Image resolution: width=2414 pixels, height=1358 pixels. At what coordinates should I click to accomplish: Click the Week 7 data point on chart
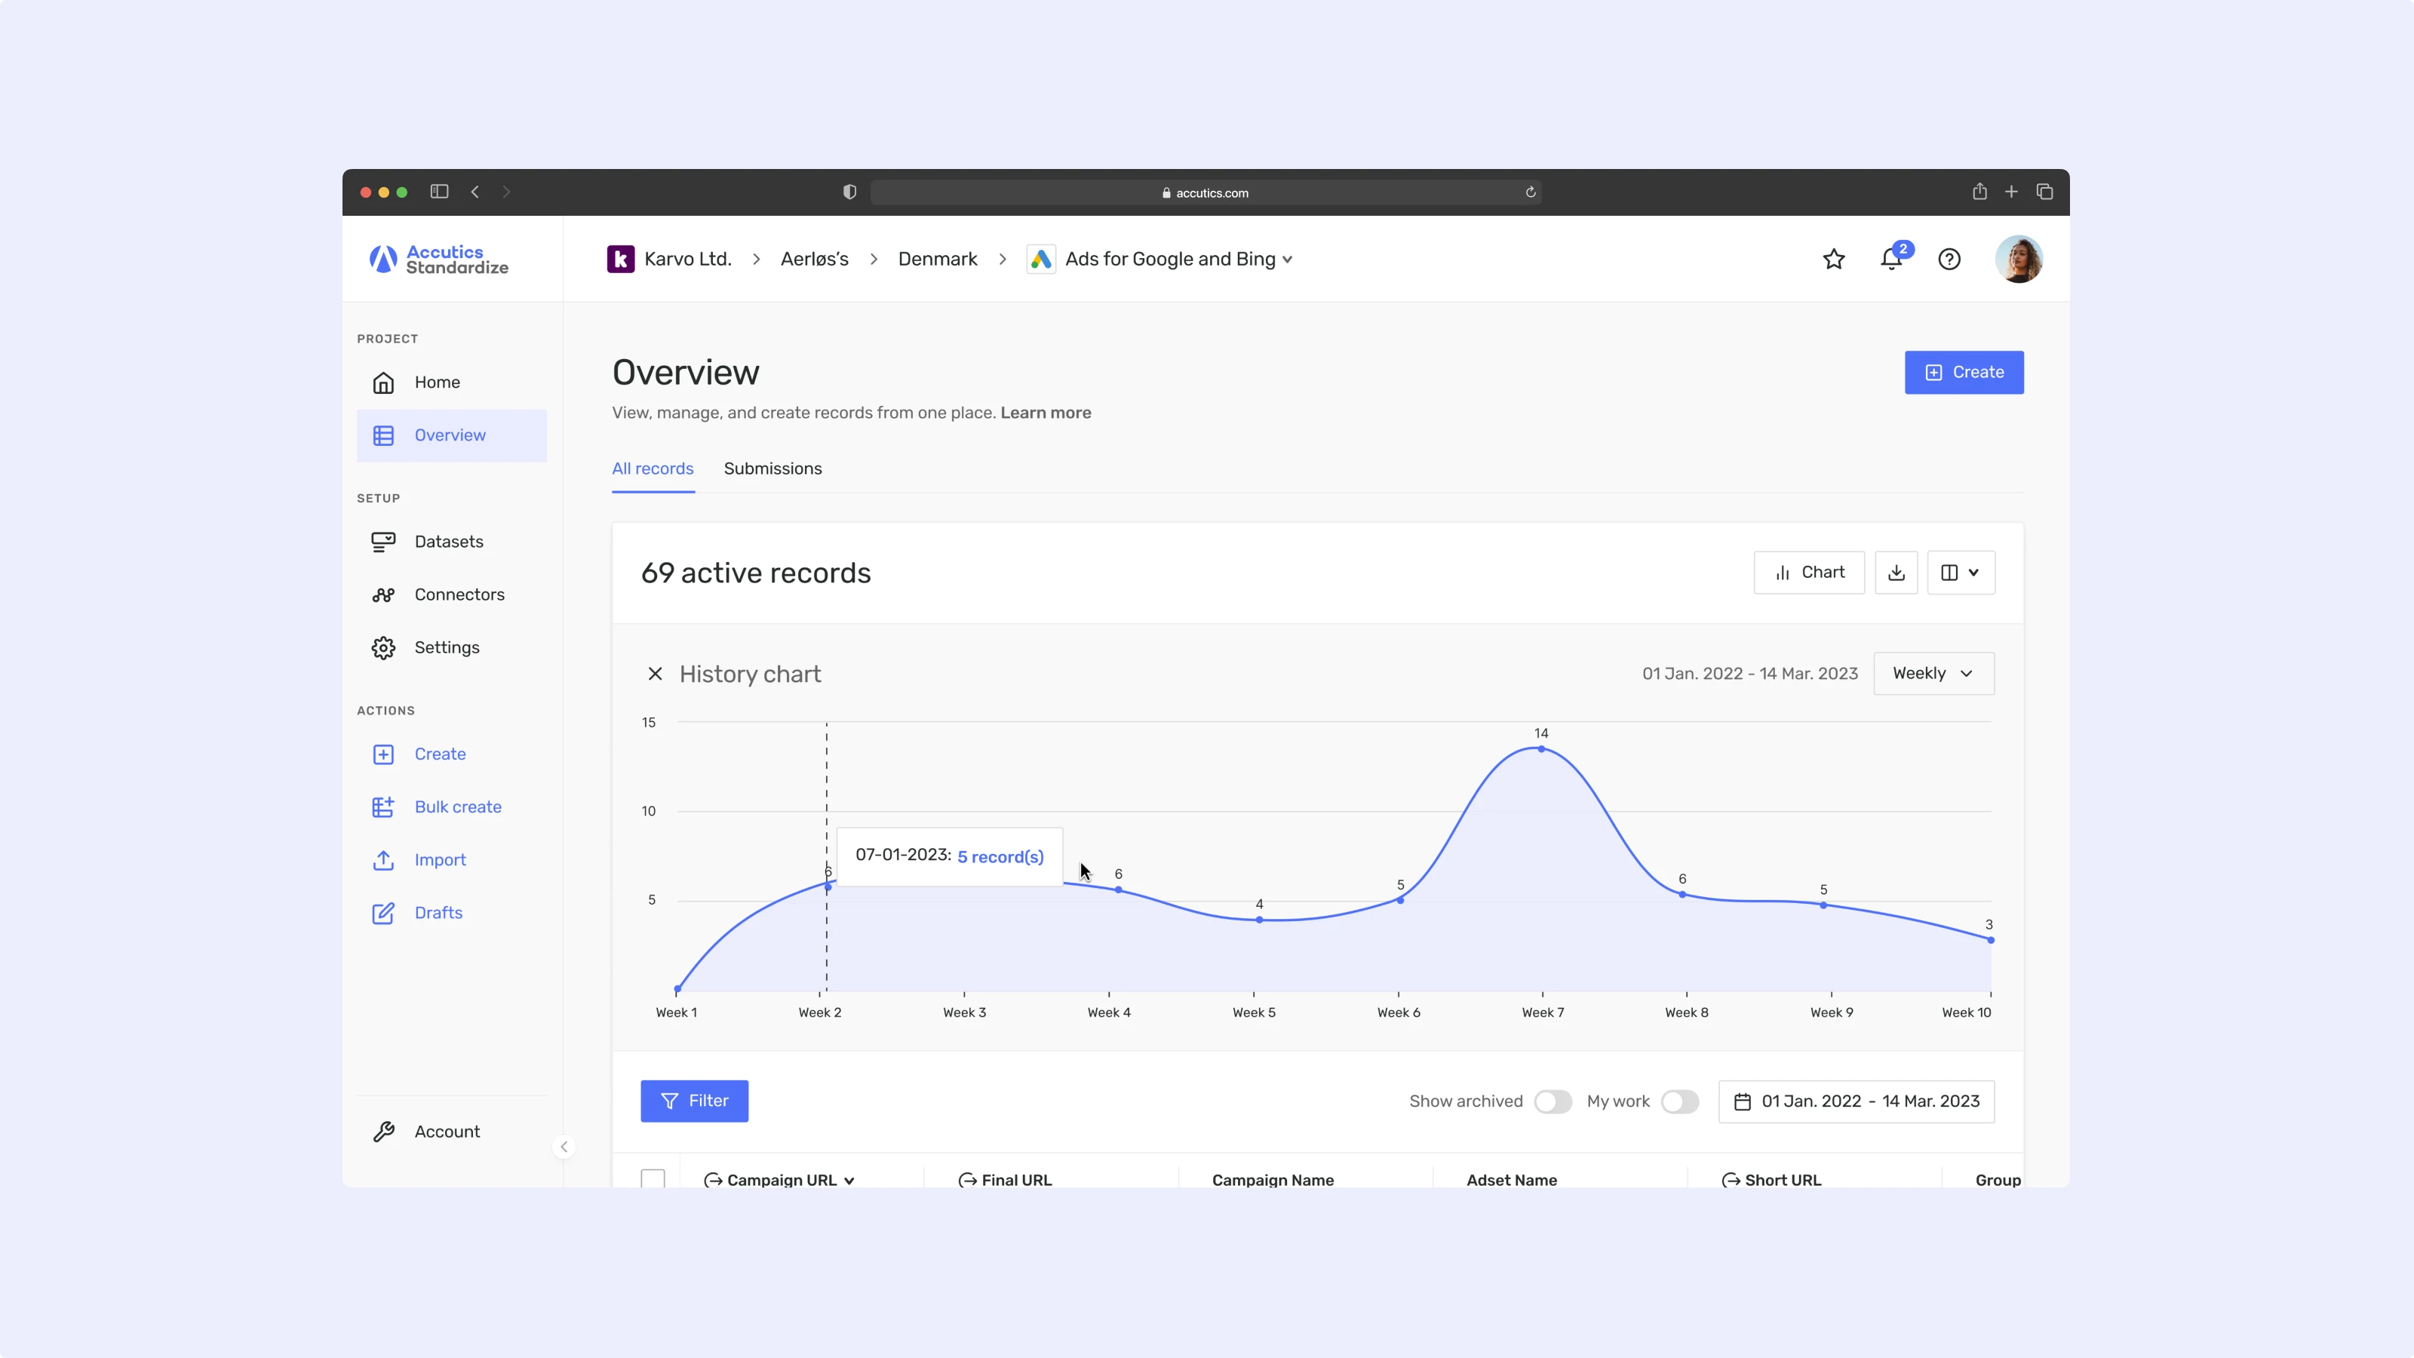pyautogui.click(x=1540, y=749)
